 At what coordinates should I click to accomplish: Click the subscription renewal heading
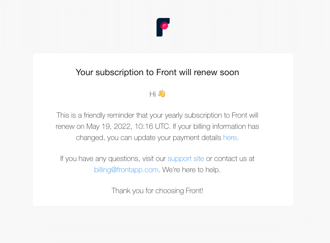(x=157, y=72)
